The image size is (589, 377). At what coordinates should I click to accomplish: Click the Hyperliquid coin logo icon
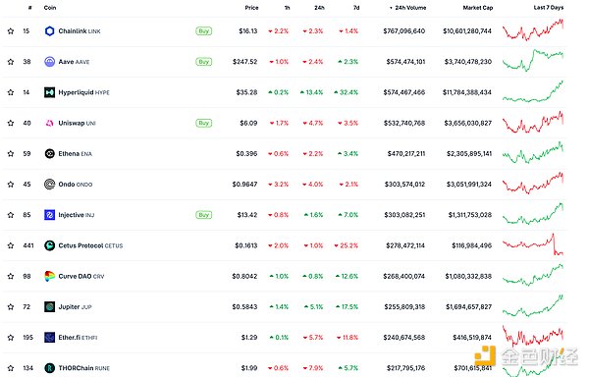[50, 92]
